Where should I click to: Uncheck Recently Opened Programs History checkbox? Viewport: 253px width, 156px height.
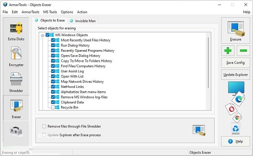pos(53,50)
